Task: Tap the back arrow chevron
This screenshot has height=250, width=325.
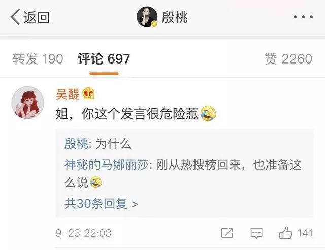Action: pyautogui.click(x=15, y=17)
